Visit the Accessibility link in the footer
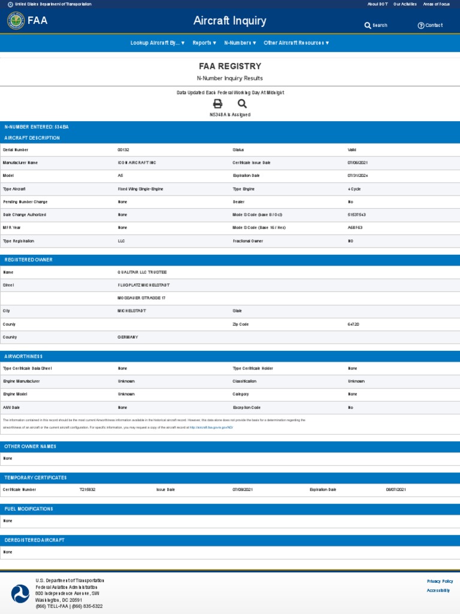The width and height of the screenshot is (460, 614). 438,591
